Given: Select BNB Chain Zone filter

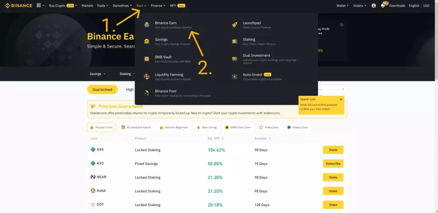Looking at the screenshot, I should pos(238,127).
